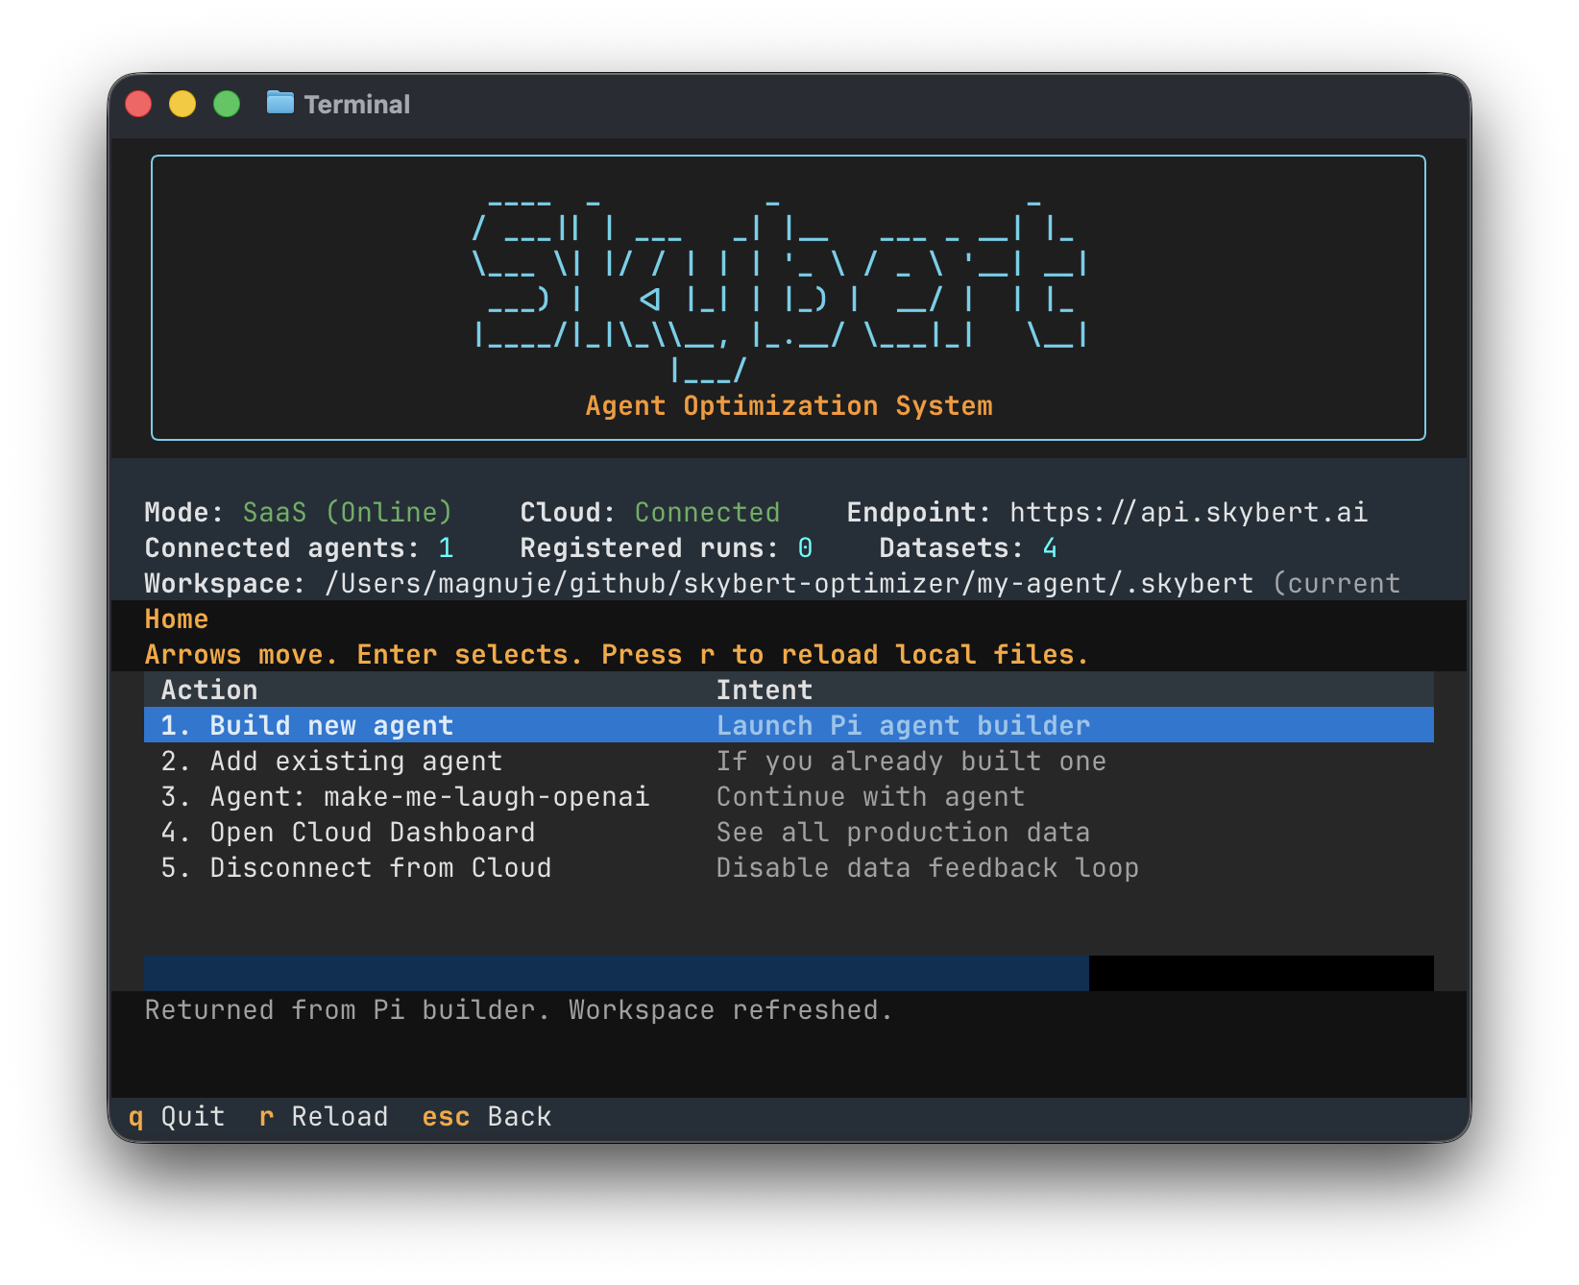Image resolution: width=1579 pixels, height=1285 pixels.
Task: Click the red close window button
Action: [x=138, y=104]
